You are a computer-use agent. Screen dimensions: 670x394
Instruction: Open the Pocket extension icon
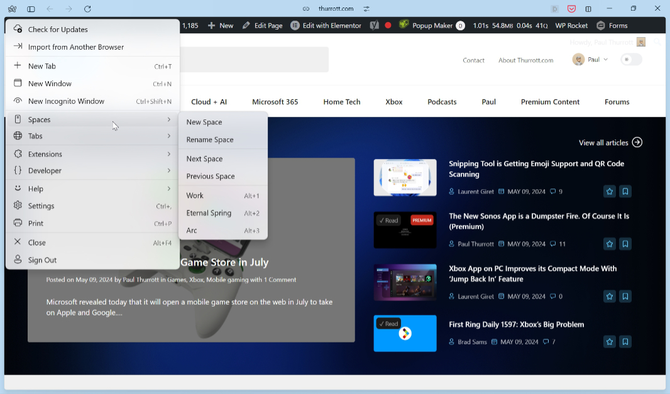tap(571, 9)
